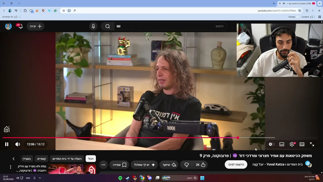Enter fullscreen with the expand arrows icon
This screenshot has width=323, height=182.
pos(312,144)
